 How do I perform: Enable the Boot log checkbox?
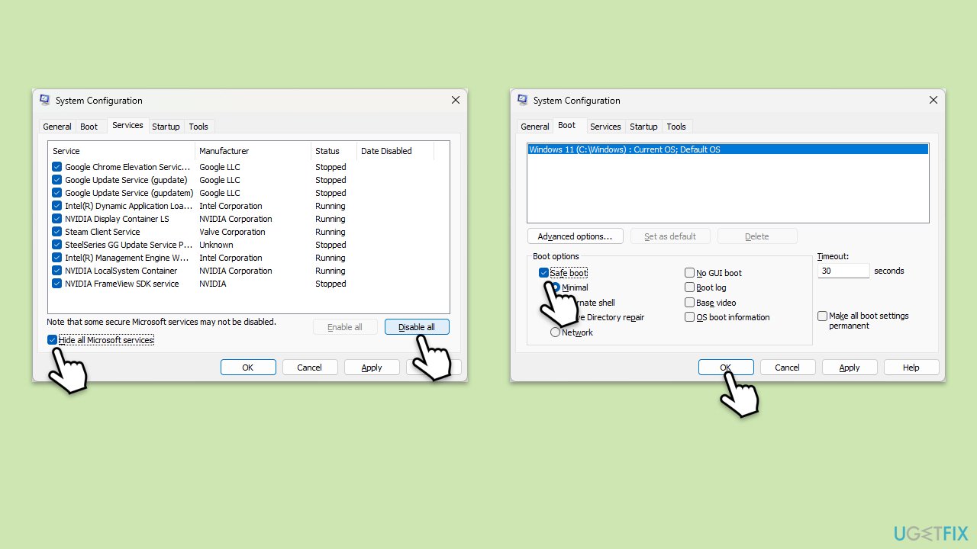click(x=689, y=287)
